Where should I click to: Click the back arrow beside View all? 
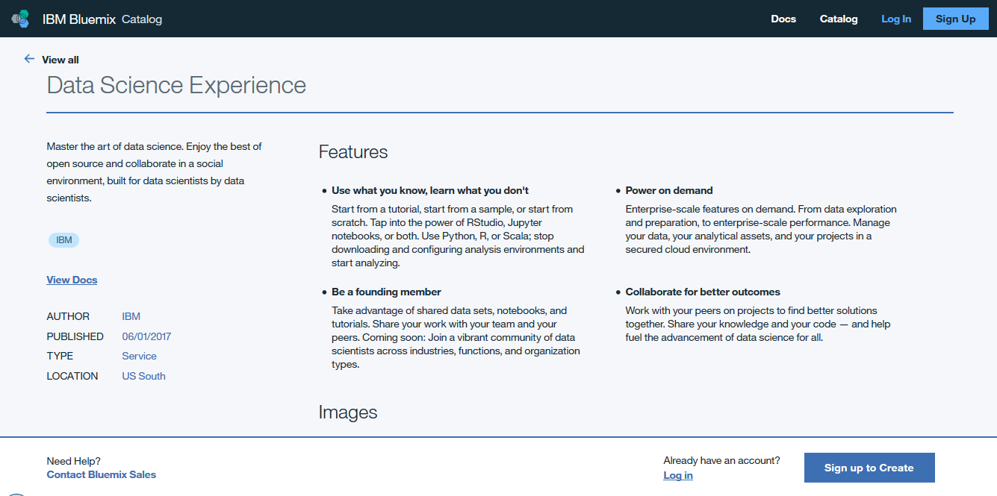(x=29, y=59)
